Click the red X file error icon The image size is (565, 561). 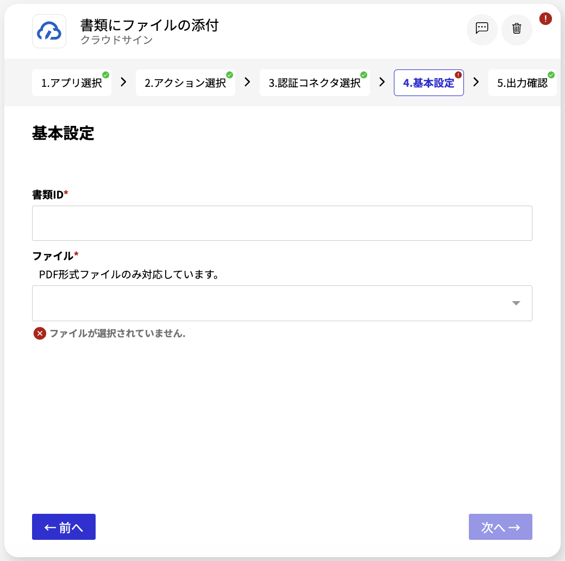click(x=40, y=334)
